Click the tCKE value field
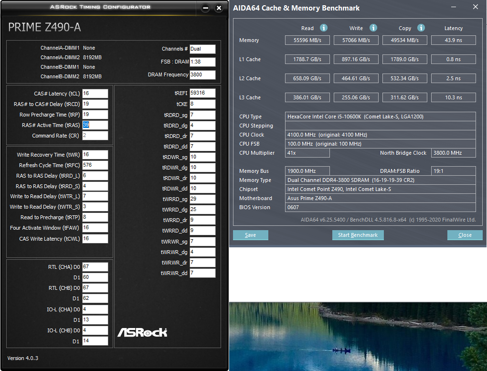The width and height of the screenshot is (487, 371). [x=202, y=104]
